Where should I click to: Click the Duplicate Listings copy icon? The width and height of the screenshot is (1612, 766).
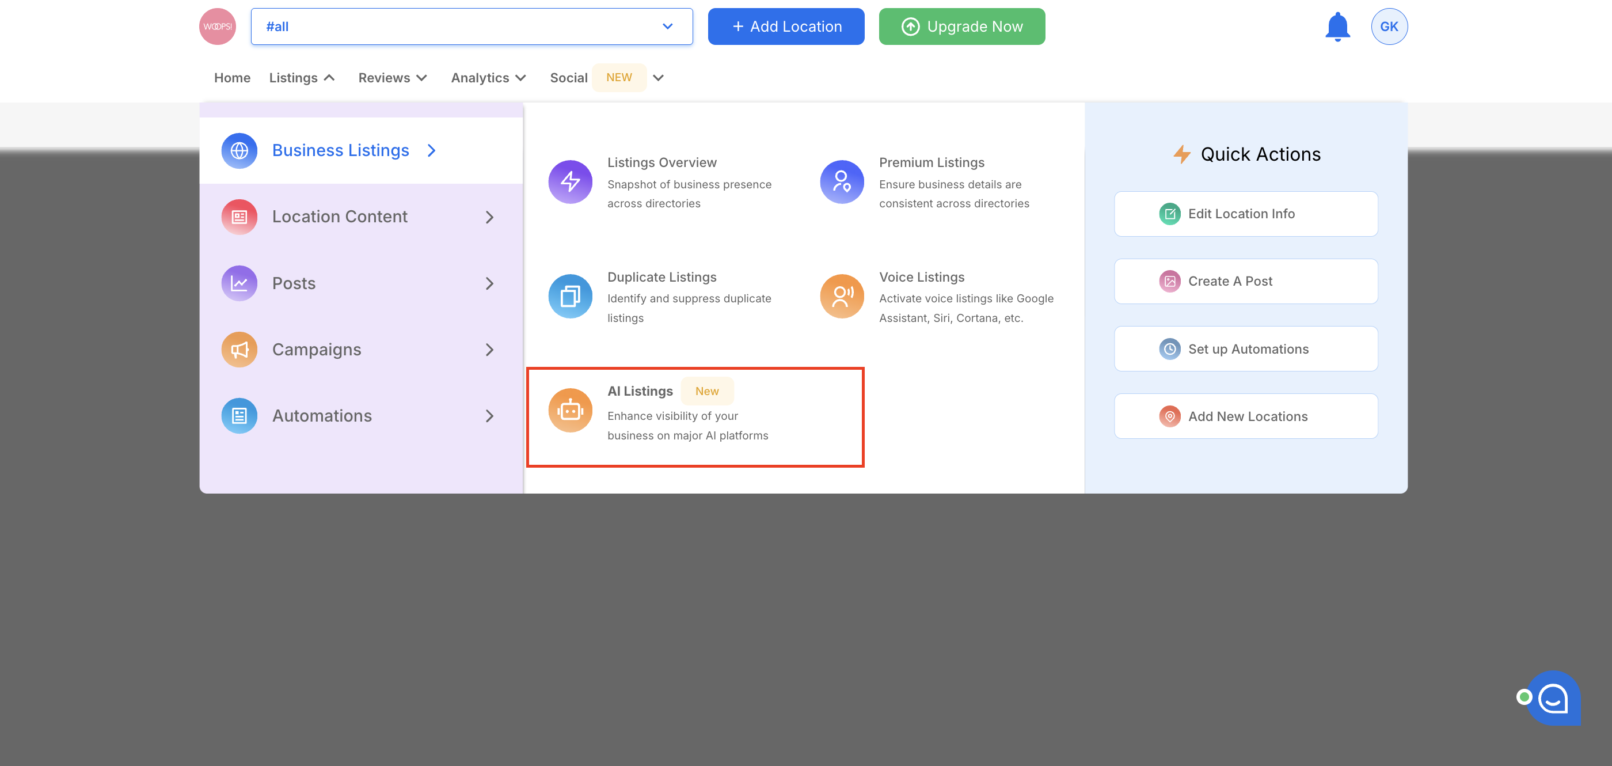click(570, 296)
